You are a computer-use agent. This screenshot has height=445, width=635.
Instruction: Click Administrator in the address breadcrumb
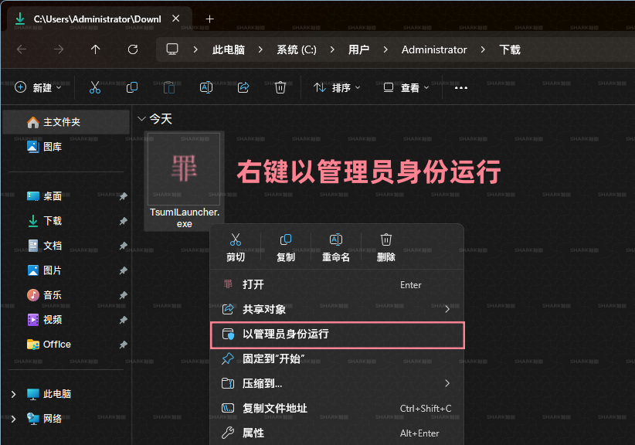pos(434,49)
